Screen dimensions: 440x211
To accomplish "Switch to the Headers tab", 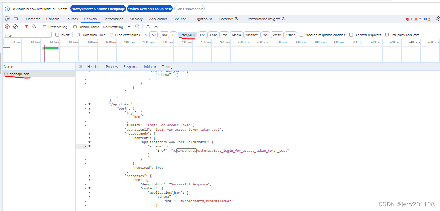I will 94,66.
